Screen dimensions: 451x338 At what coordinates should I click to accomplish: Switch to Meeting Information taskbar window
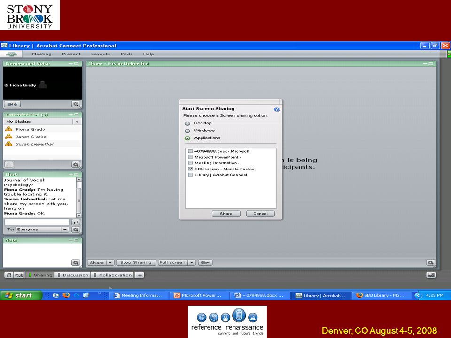pyautogui.click(x=138, y=295)
